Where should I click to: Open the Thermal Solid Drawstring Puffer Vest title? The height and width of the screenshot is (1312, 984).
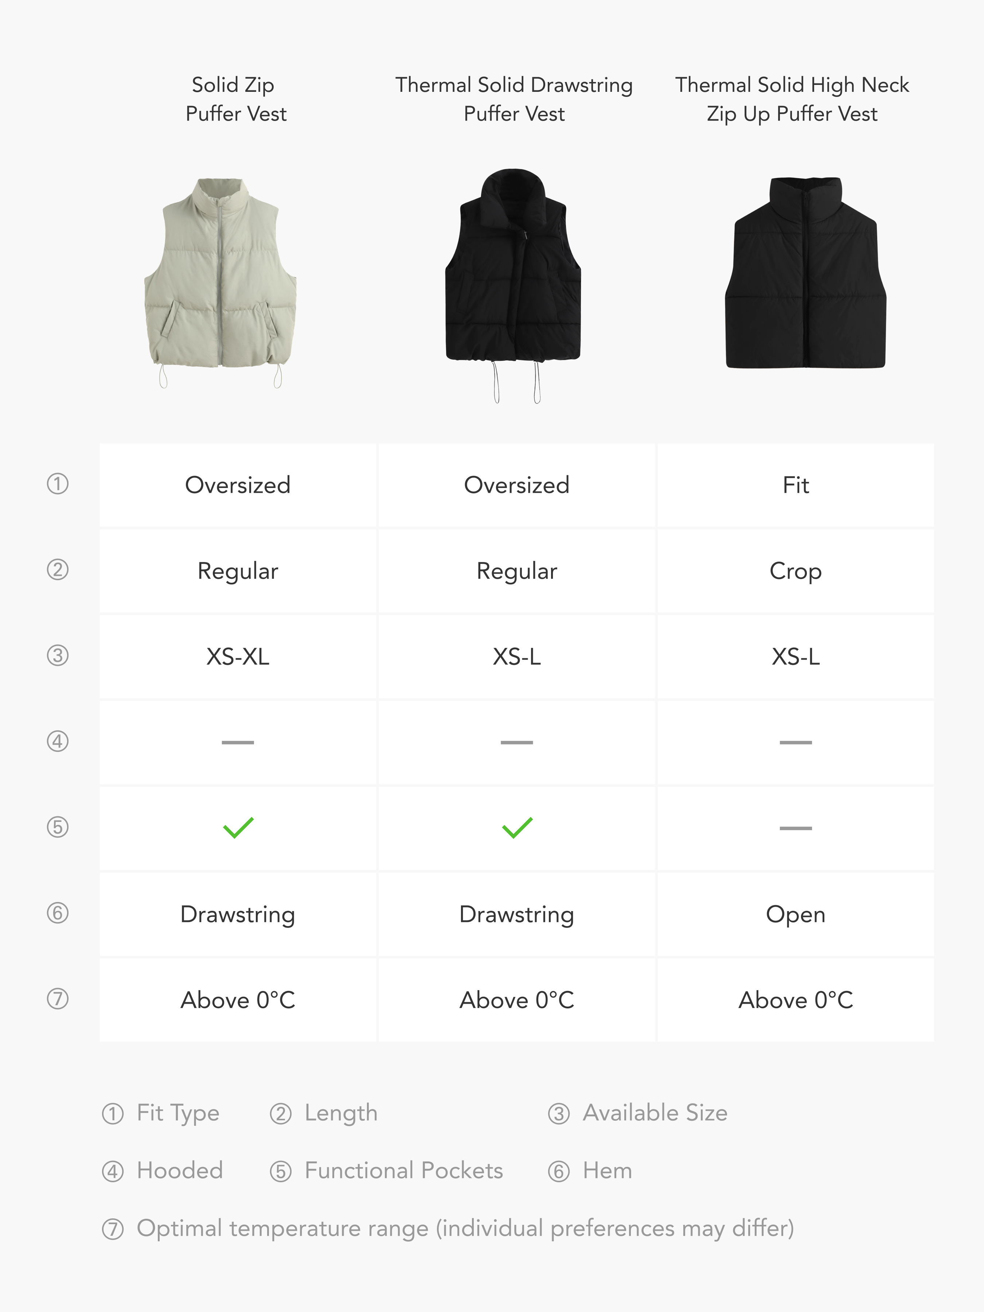tap(514, 99)
